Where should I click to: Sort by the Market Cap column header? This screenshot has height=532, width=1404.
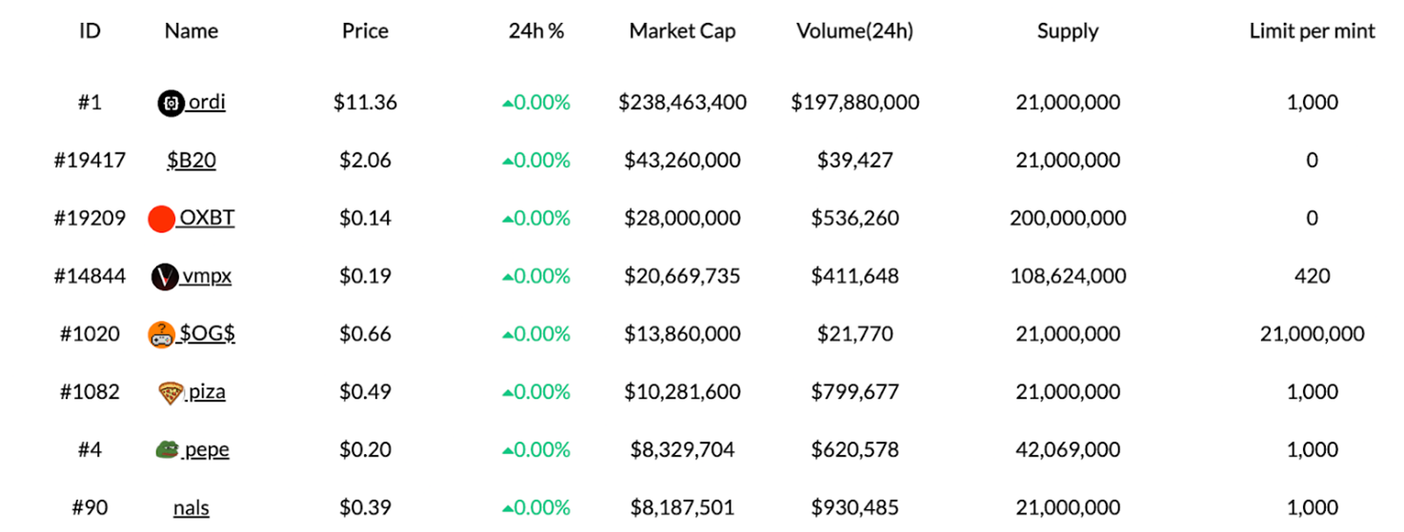(682, 31)
